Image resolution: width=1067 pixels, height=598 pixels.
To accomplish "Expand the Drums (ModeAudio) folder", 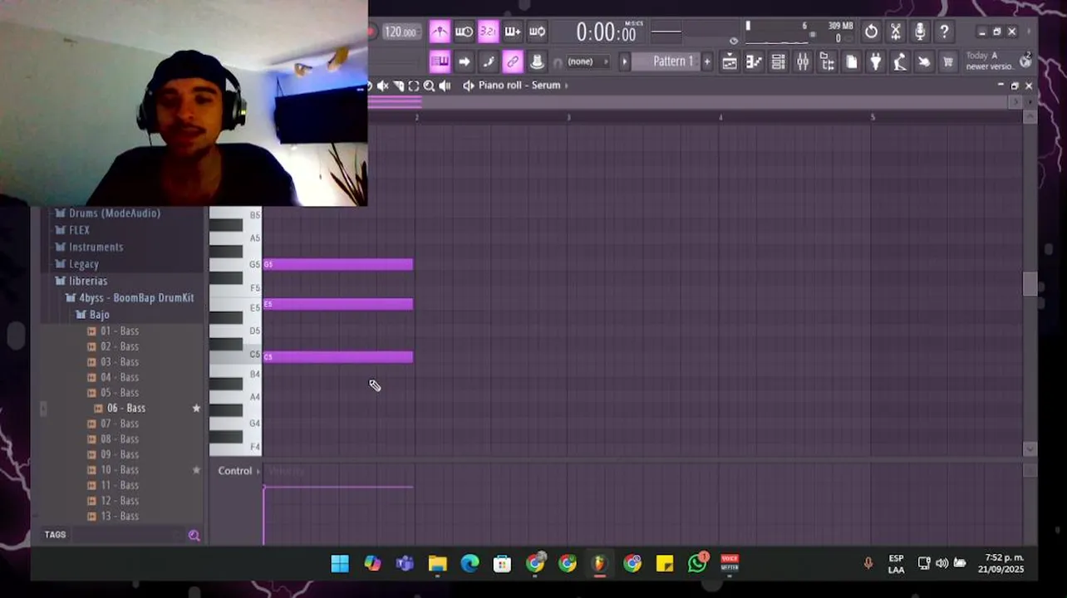I will (107, 213).
